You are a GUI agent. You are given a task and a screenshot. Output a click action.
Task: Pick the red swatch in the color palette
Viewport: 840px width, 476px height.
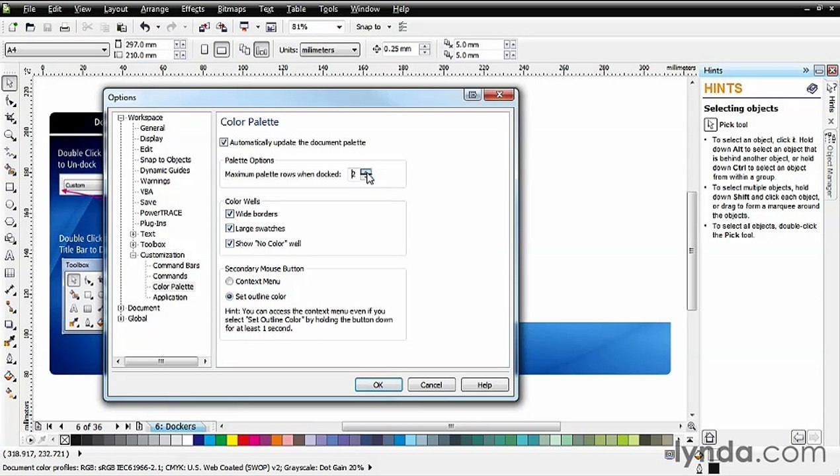pos(244,440)
